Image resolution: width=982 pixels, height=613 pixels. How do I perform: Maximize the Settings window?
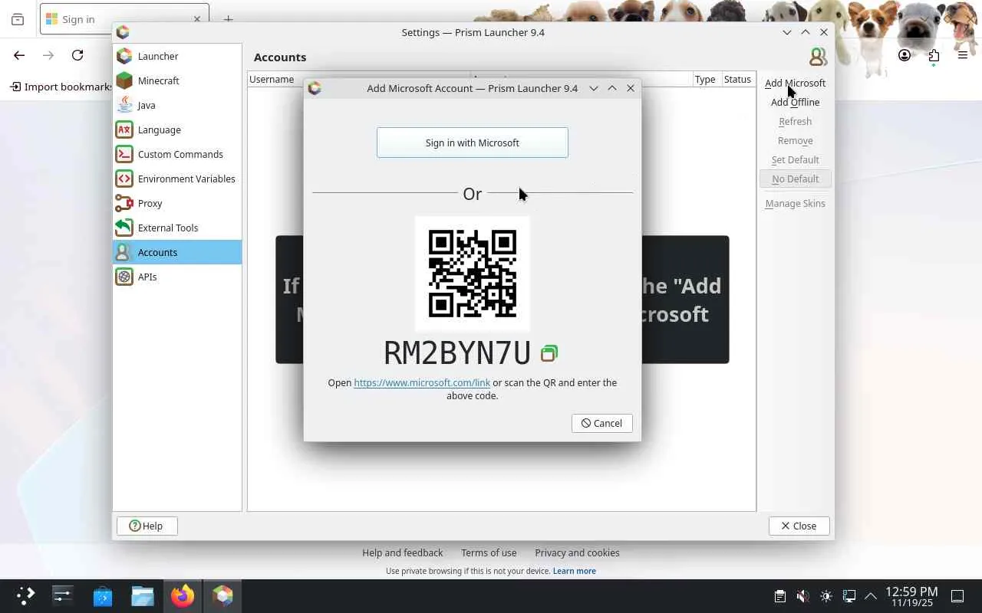[x=806, y=32]
